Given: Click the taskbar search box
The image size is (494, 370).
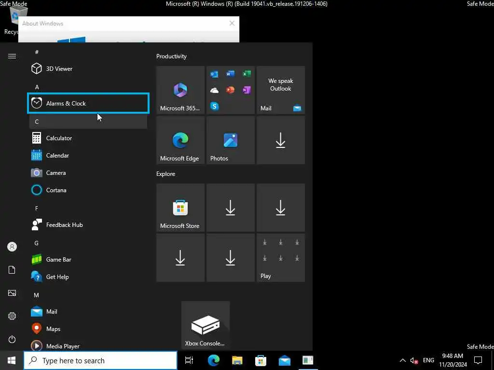Looking at the screenshot, I should [x=100, y=360].
